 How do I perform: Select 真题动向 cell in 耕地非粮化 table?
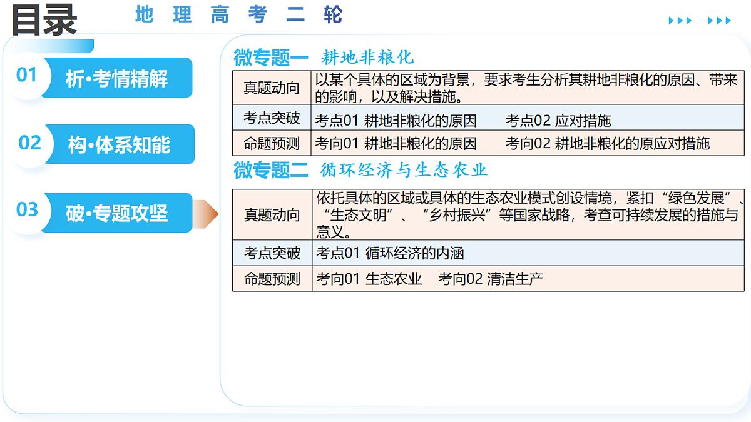click(272, 88)
